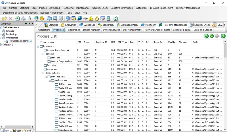Open the Monitoring menu

point(68,8)
